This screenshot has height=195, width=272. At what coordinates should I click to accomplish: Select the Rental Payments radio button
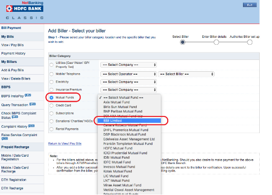click(x=51, y=129)
